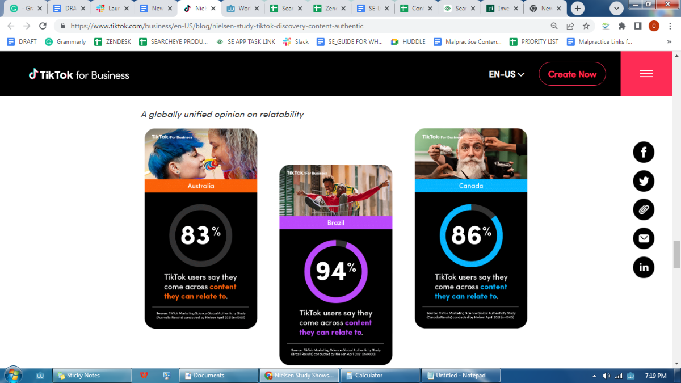This screenshot has height=383, width=681.
Task: Switch to the Inve tab
Action: (502, 9)
